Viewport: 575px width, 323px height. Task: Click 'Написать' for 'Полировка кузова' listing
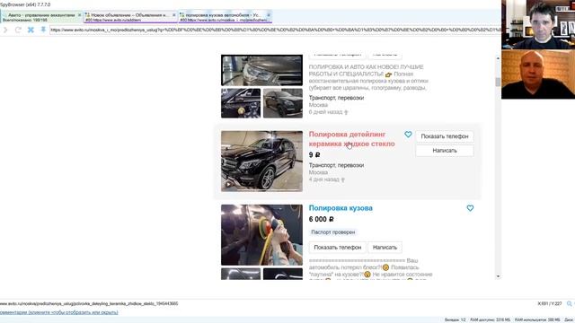point(385,248)
